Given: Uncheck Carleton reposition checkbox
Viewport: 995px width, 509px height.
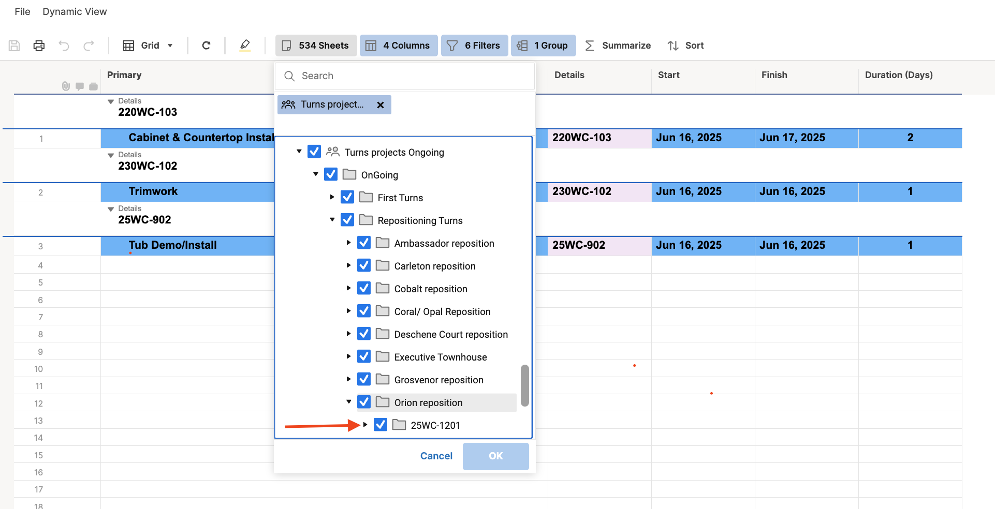Looking at the screenshot, I should pos(364,265).
